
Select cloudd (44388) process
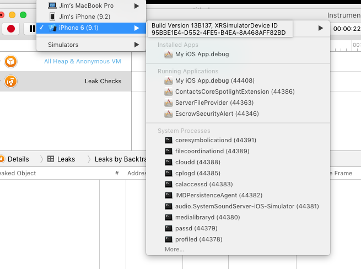coord(238,163)
